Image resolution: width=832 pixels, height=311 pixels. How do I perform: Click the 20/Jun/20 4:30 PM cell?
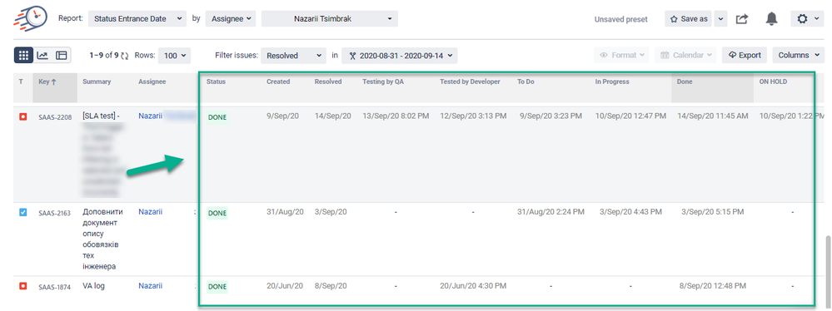click(x=473, y=285)
